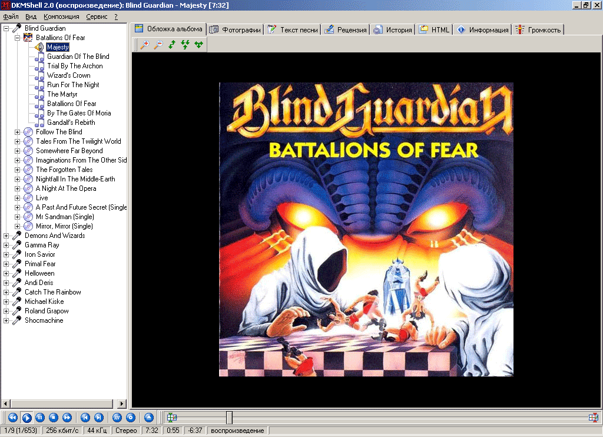Select the track Guardian Of The Blind
The width and height of the screenshot is (603, 437).
click(x=78, y=57)
